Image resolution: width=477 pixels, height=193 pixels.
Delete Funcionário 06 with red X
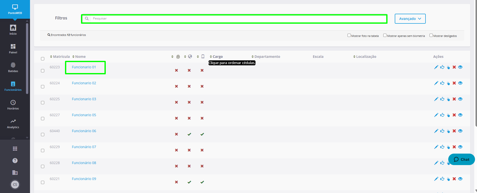[454, 131]
